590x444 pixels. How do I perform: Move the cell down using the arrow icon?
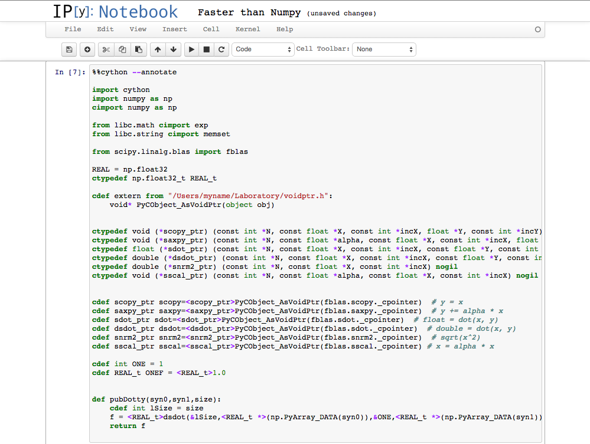click(173, 49)
